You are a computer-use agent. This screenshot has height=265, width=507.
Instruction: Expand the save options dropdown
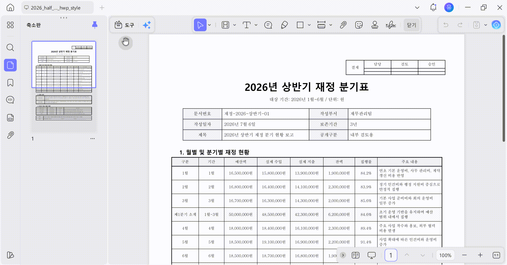click(486, 25)
